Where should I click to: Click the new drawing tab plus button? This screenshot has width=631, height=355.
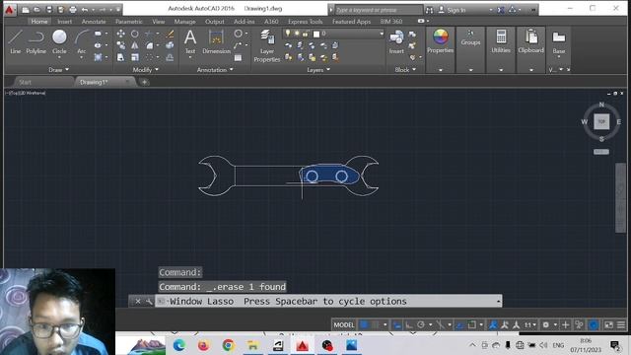pyautogui.click(x=145, y=82)
